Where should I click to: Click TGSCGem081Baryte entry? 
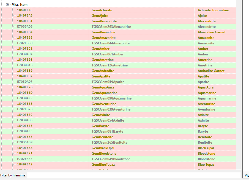[x=107, y=131]
